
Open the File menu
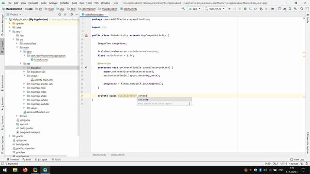coord(9,3)
